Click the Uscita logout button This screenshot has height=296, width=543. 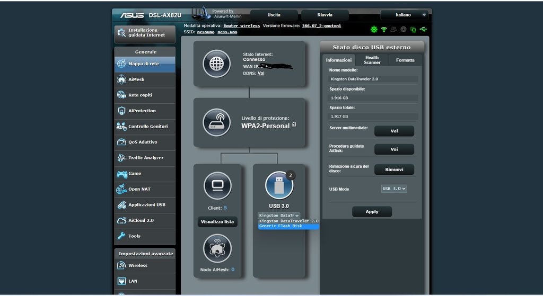click(274, 15)
